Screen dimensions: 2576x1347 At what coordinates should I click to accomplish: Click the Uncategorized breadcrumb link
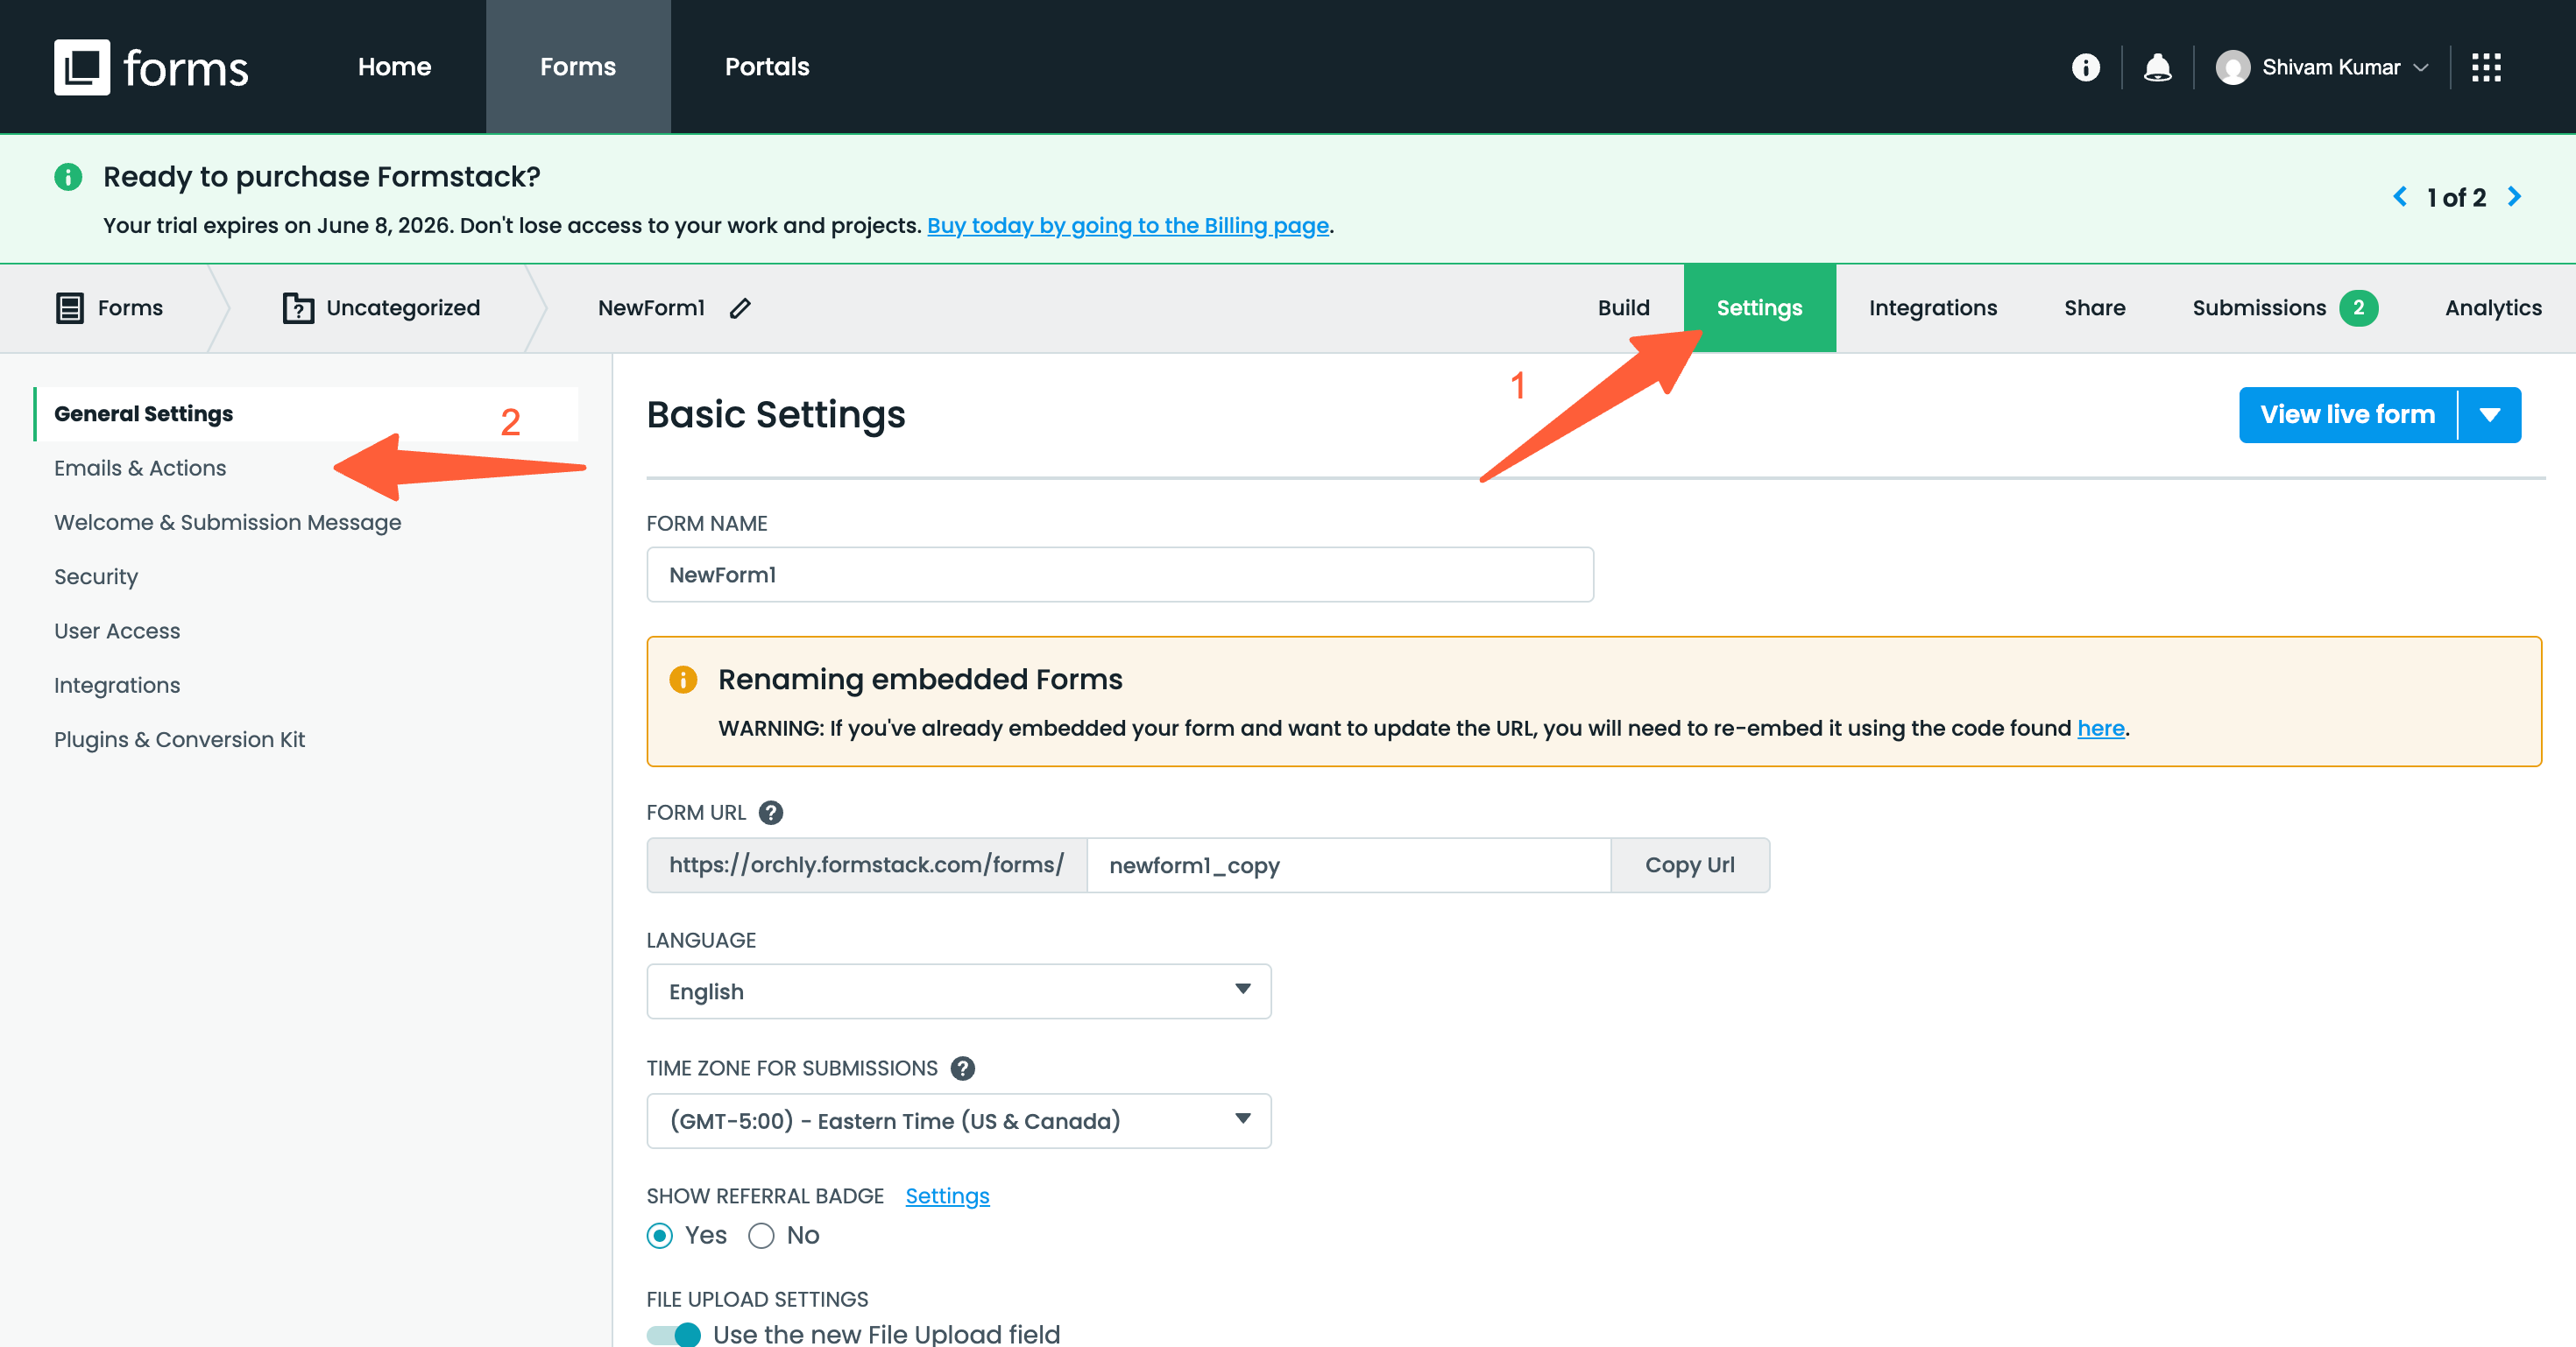tap(403, 307)
